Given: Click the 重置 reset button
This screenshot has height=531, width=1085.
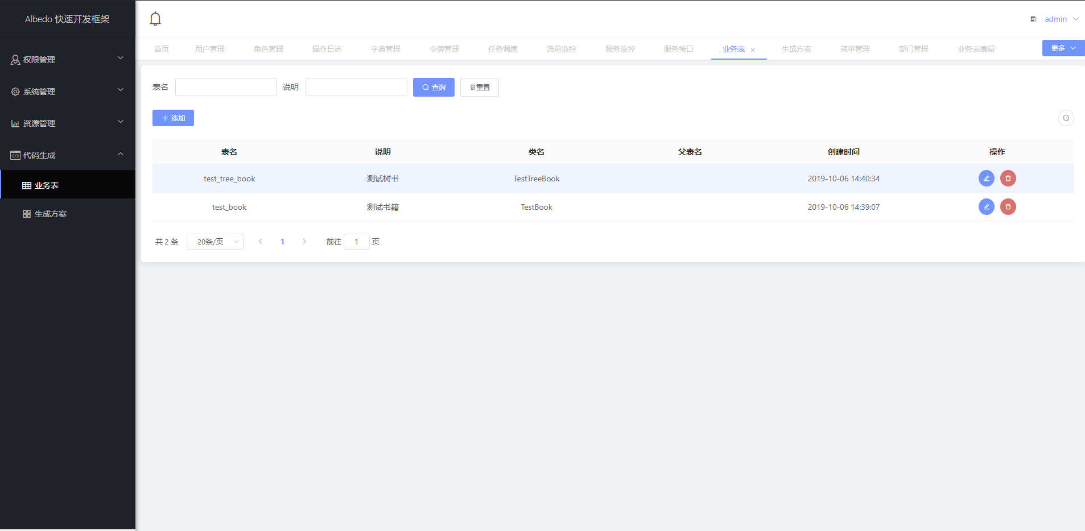Looking at the screenshot, I should point(480,87).
